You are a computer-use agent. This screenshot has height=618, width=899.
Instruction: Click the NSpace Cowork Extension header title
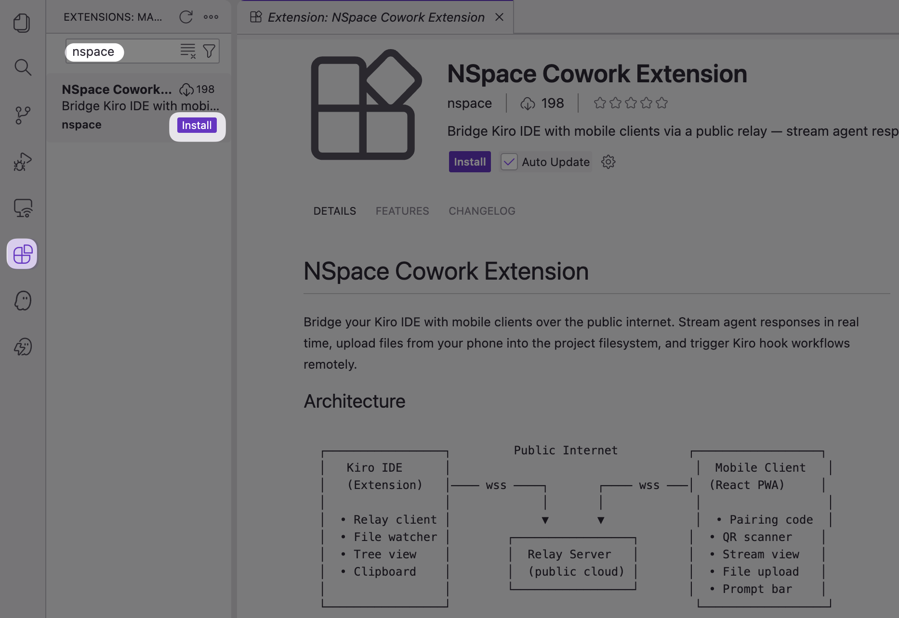coord(597,74)
